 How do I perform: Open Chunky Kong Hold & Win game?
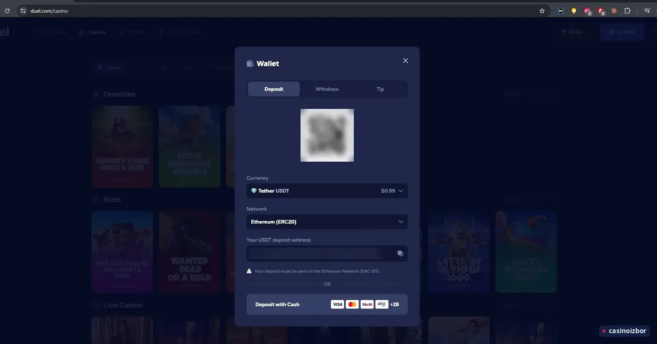coord(122,147)
